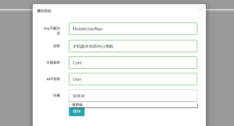Click the 分组名称 label

53,62
